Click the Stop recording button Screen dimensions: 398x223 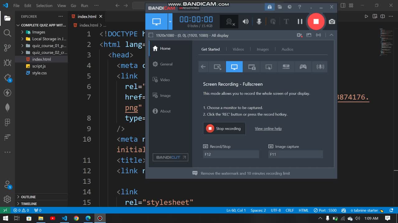coord(224,129)
